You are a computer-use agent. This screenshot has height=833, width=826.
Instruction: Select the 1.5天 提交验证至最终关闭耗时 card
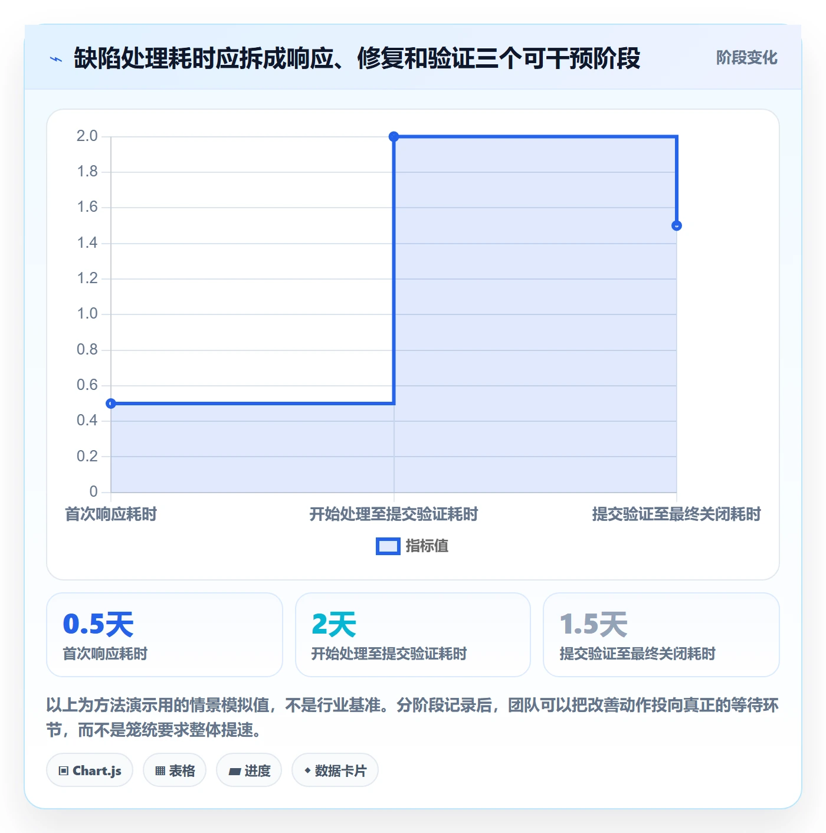[661, 635]
